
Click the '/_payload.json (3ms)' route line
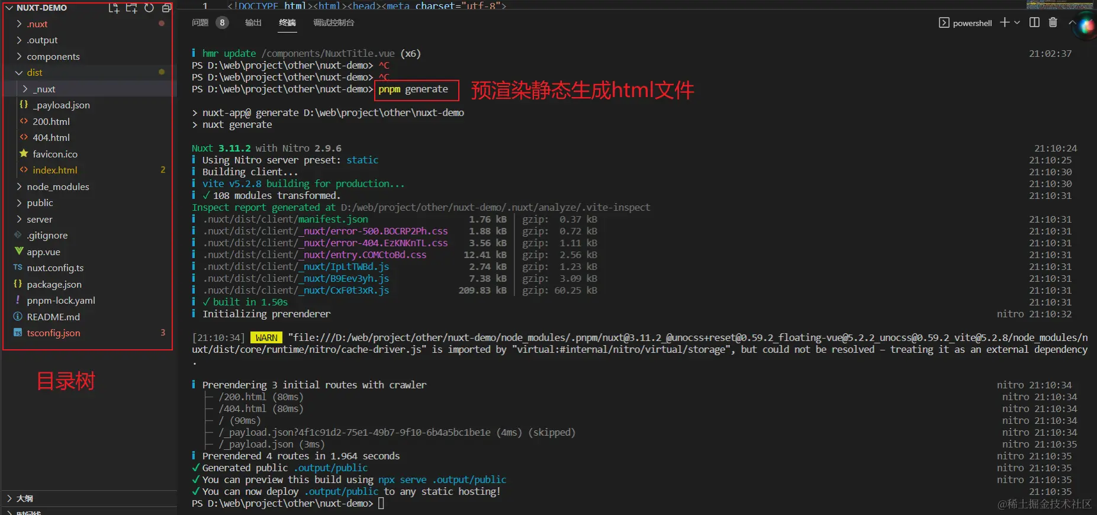coord(272,444)
